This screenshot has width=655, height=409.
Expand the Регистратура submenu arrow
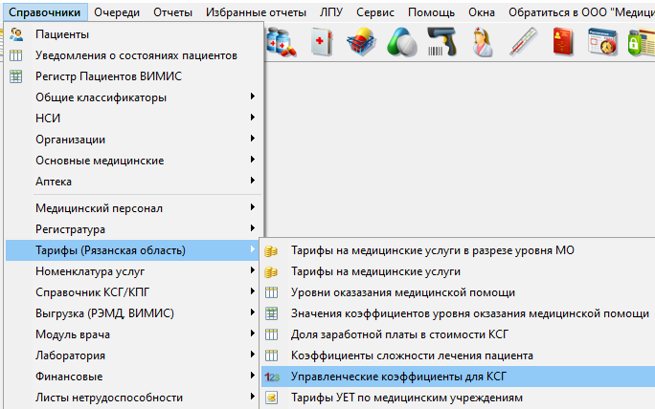pos(252,228)
